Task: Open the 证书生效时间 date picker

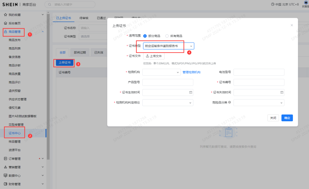Action: (x=191, y=92)
